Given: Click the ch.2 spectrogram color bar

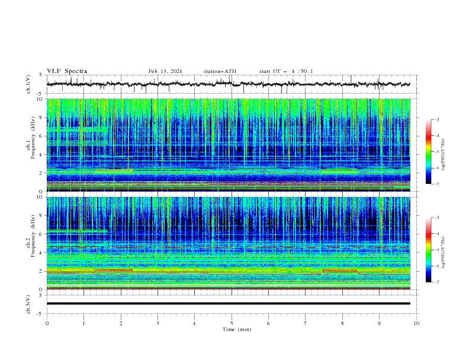Looking at the screenshot, I should [x=428, y=250].
